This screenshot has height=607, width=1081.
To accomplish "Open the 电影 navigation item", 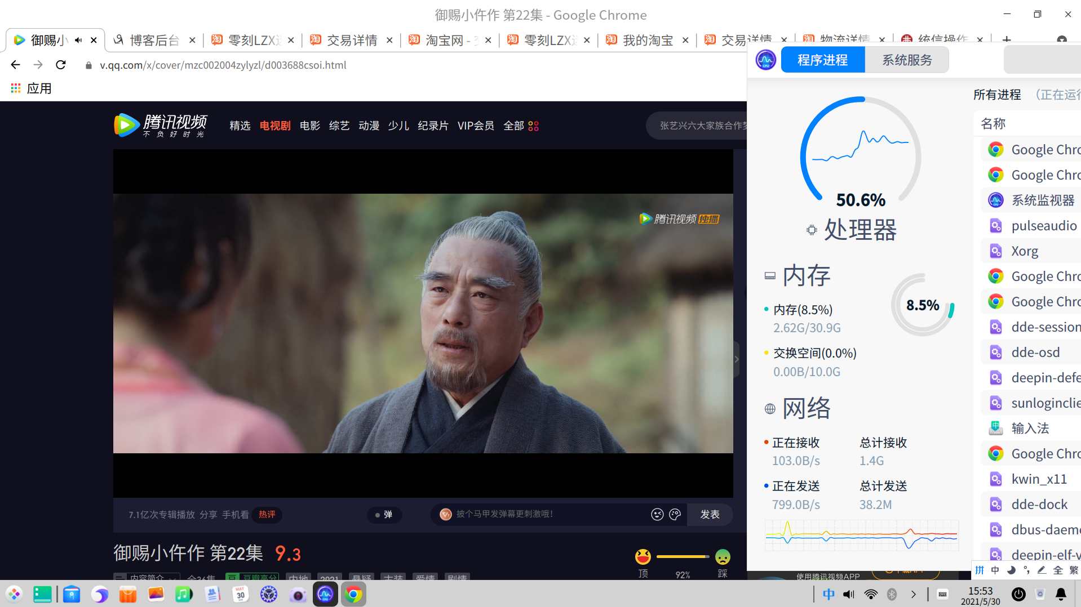I will click(x=310, y=126).
